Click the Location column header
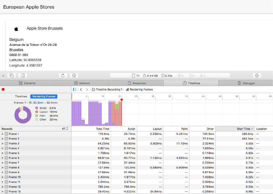The height and width of the screenshot is (194, 273). pos(264,129)
